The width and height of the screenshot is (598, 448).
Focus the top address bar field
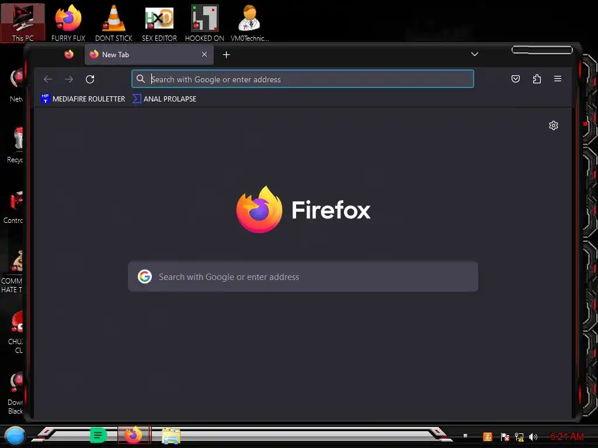[303, 79]
